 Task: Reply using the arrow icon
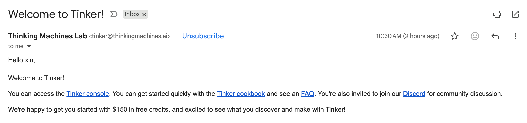coord(495,36)
